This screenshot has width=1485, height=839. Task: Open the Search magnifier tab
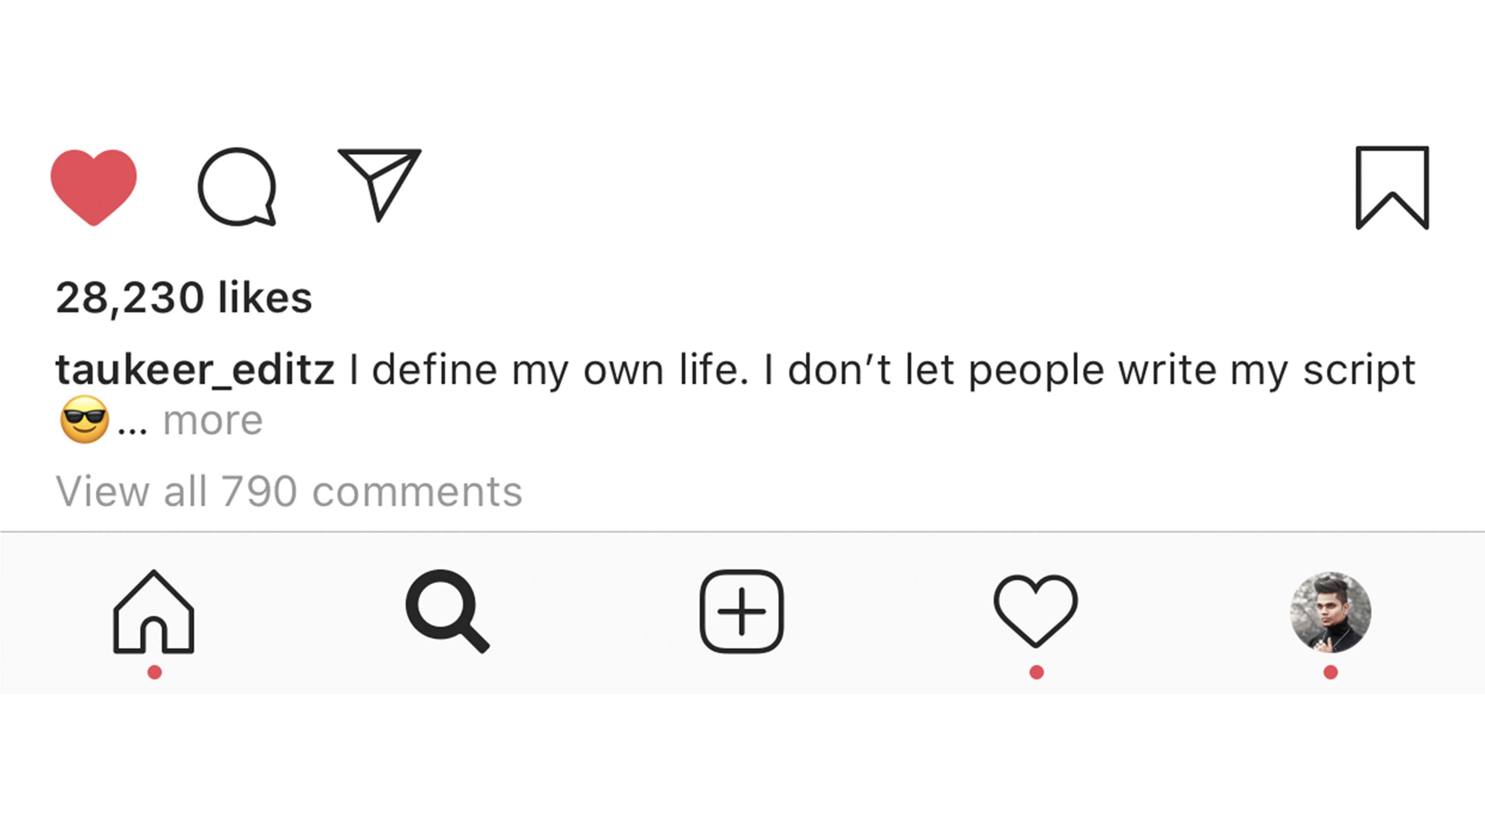click(x=448, y=611)
